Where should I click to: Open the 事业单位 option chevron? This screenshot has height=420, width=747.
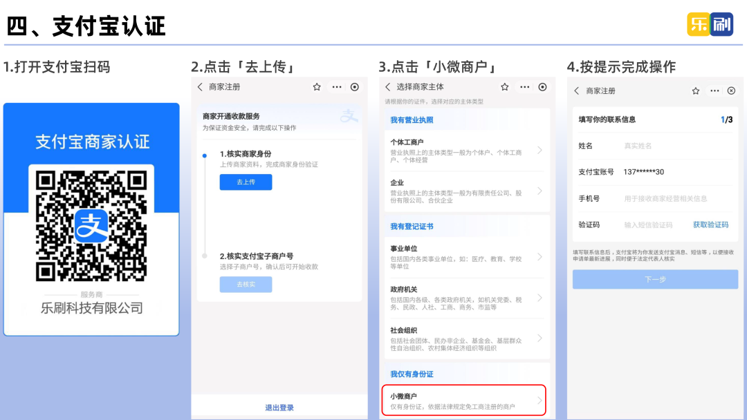tap(539, 257)
